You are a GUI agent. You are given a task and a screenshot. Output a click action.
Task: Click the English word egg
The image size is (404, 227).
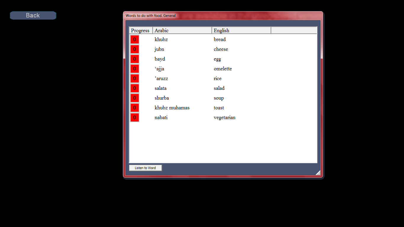(217, 59)
